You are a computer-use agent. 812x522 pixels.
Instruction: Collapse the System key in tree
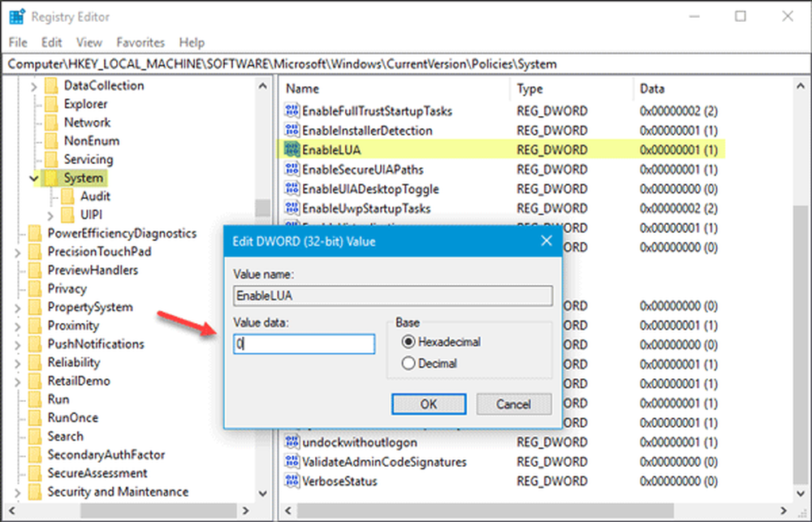33,178
